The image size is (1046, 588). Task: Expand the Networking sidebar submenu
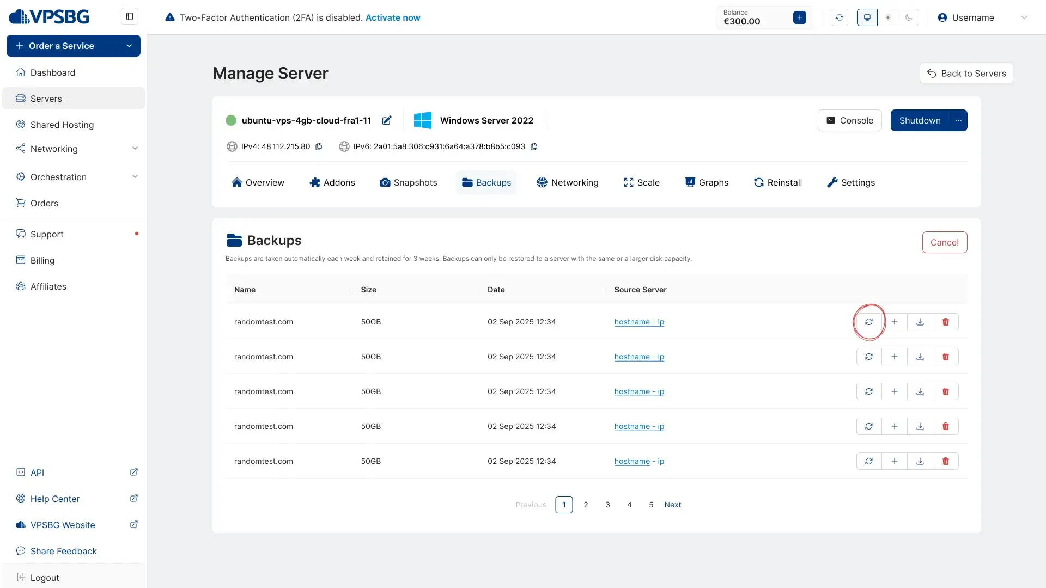135,149
